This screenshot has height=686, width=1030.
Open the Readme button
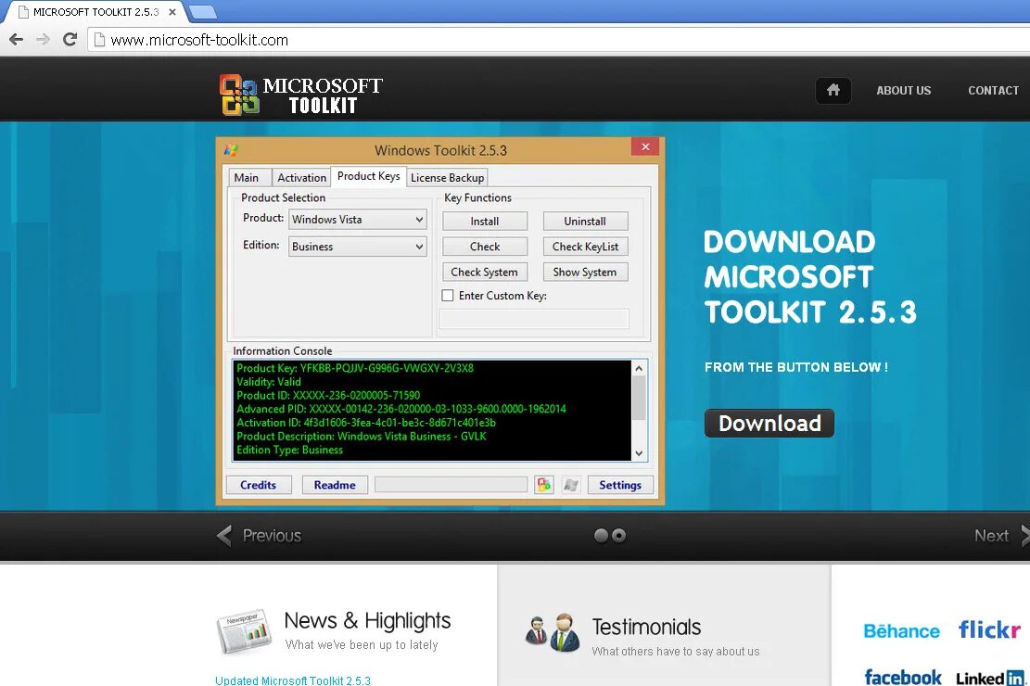pos(335,485)
